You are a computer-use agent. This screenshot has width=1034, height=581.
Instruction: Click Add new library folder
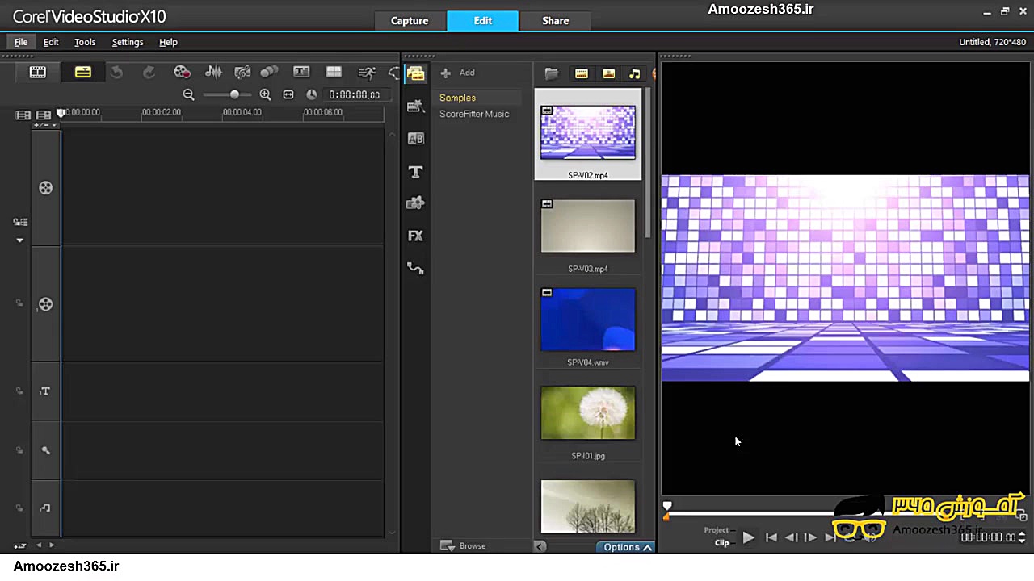pyautogui.click(x=458, y=73)
